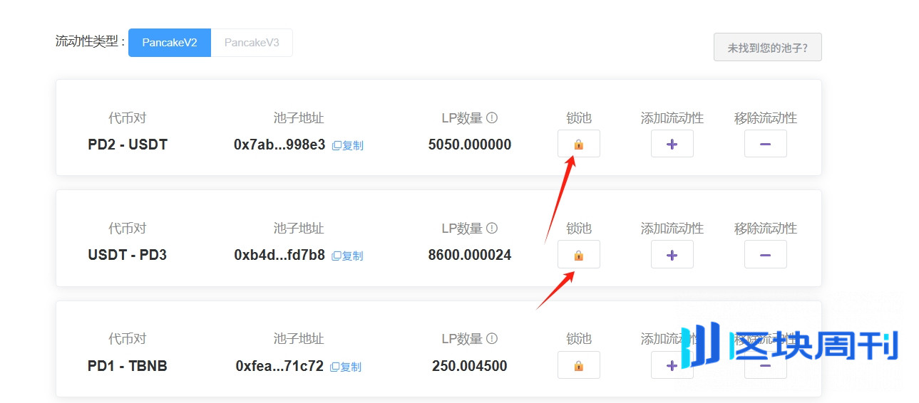The height and width of the screenshot is (403, 919).
Task: Lock the PD1 - TBNB pool
Action: [578, 365]
